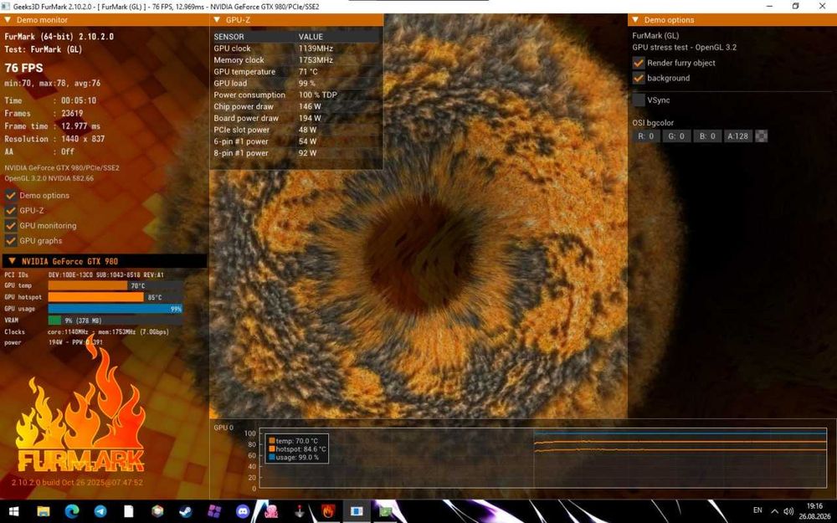This screenshot has width=837, height=523.
Task: Toggle the background checkbox
Action: click(639, 78)
